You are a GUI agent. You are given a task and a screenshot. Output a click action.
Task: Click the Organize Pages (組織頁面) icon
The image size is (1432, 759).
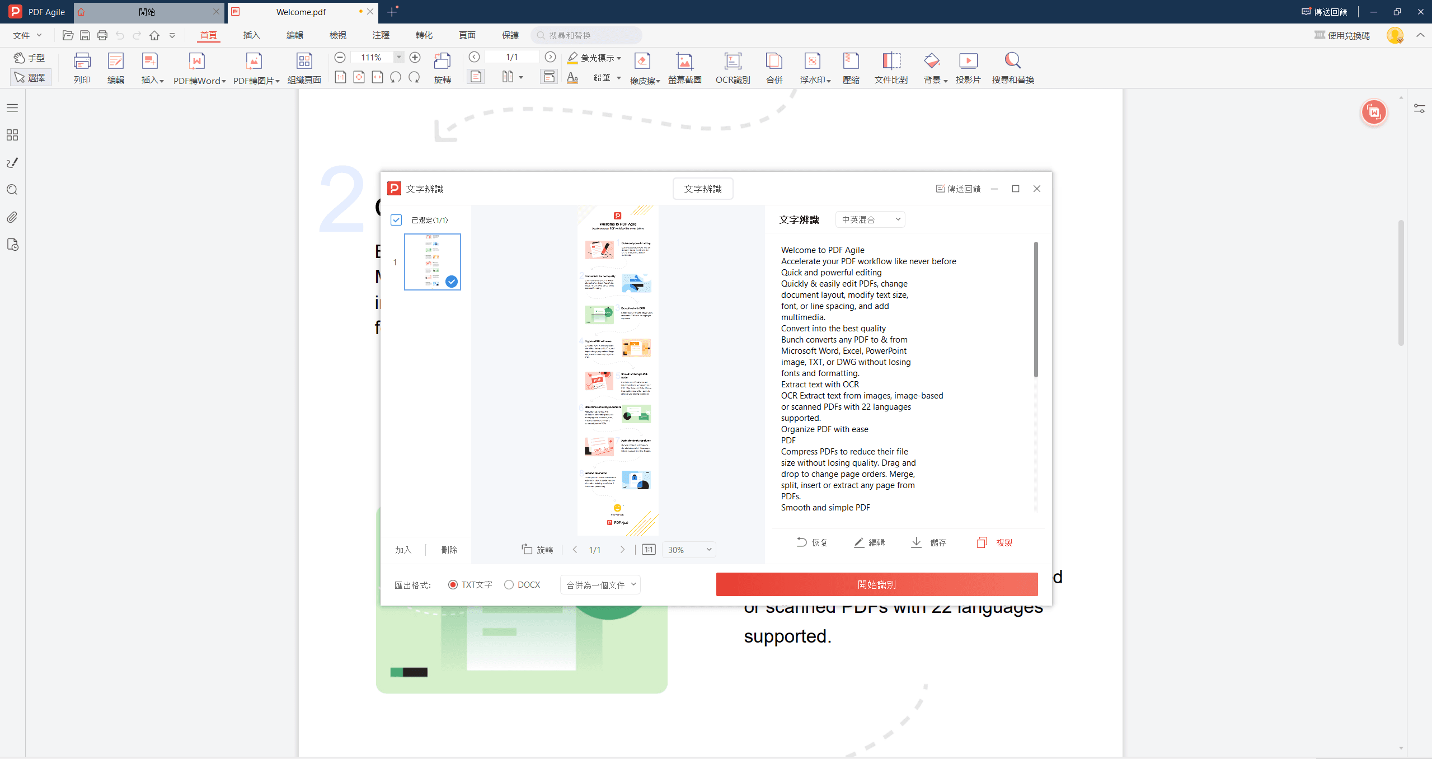(x=304, y=68)
